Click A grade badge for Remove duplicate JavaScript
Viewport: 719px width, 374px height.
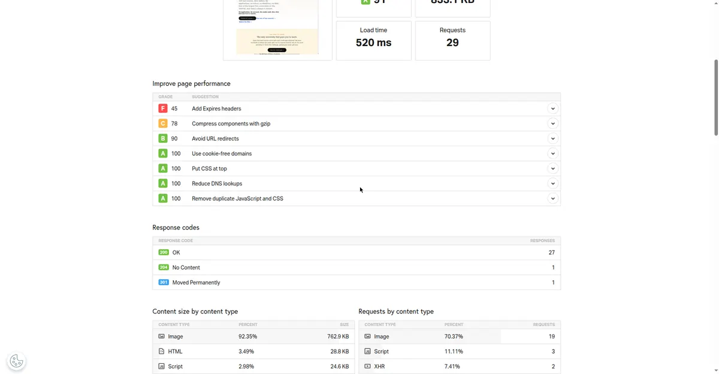tap(163, 198)
